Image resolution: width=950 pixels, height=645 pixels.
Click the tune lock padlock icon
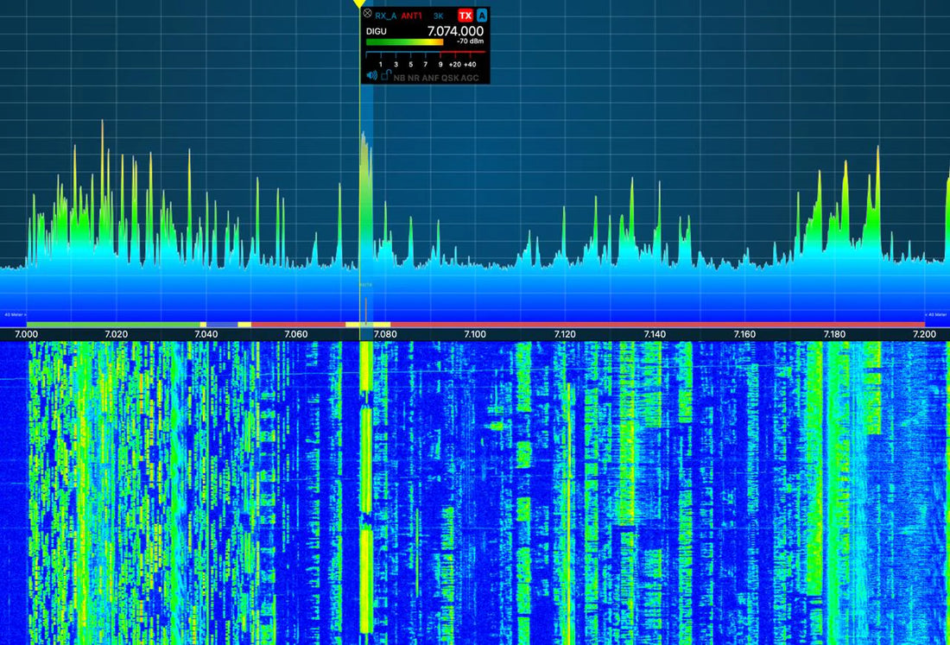[386, 76]
